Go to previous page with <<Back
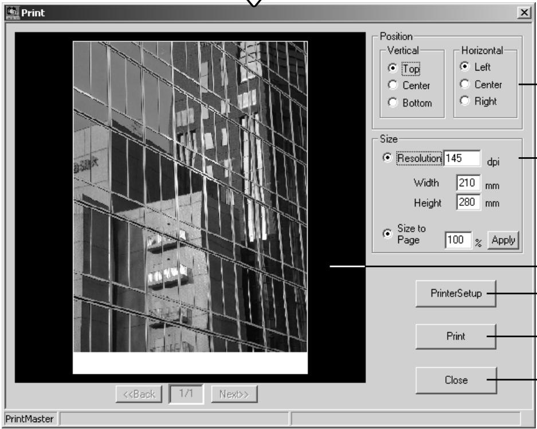This screenshot has width=537, height=429. pyautogui.click(x=139, y=395)
